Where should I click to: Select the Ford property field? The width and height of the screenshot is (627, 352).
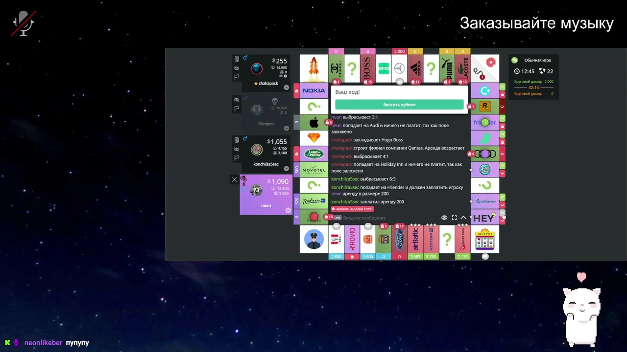tap(399, 239)
